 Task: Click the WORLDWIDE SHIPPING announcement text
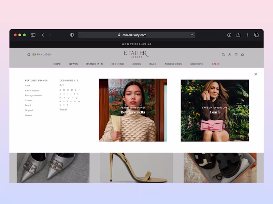point(137,44)
